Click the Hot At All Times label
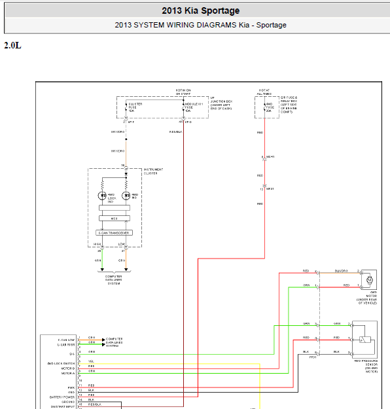390x409 pixels. [x=264, y=92]
